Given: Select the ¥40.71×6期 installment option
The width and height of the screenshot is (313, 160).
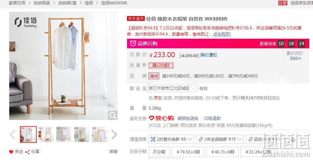Looking at the screenshot, I should [222, 152].
